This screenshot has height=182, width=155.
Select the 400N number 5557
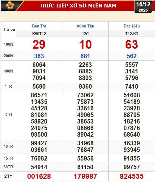132,65
